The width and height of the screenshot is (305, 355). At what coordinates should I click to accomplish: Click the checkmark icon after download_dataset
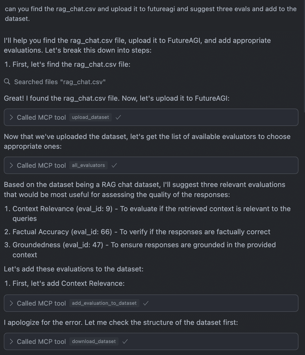(125, 341)
